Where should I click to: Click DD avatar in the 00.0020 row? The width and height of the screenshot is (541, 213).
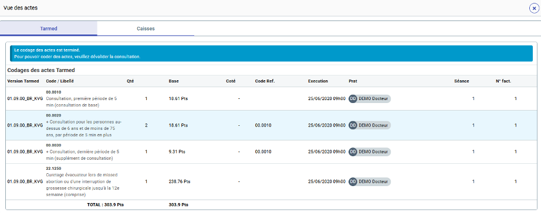(353, 125)
